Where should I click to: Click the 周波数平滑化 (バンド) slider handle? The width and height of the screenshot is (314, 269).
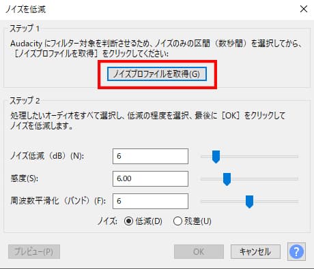249,202
